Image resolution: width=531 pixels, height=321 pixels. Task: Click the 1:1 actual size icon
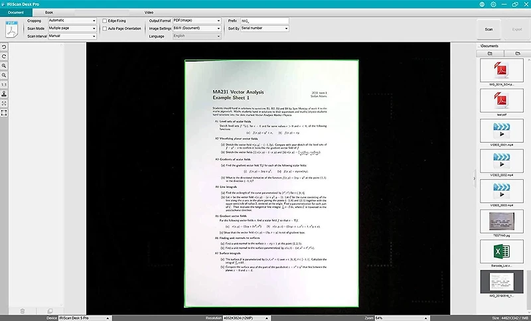[5, 85]
